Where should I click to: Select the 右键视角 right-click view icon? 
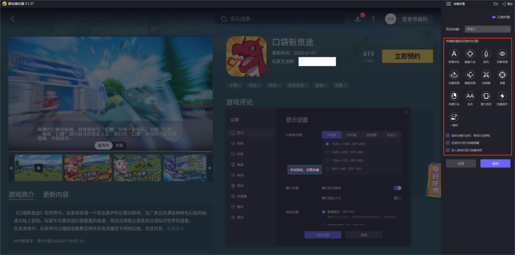[x=454, y=75]
